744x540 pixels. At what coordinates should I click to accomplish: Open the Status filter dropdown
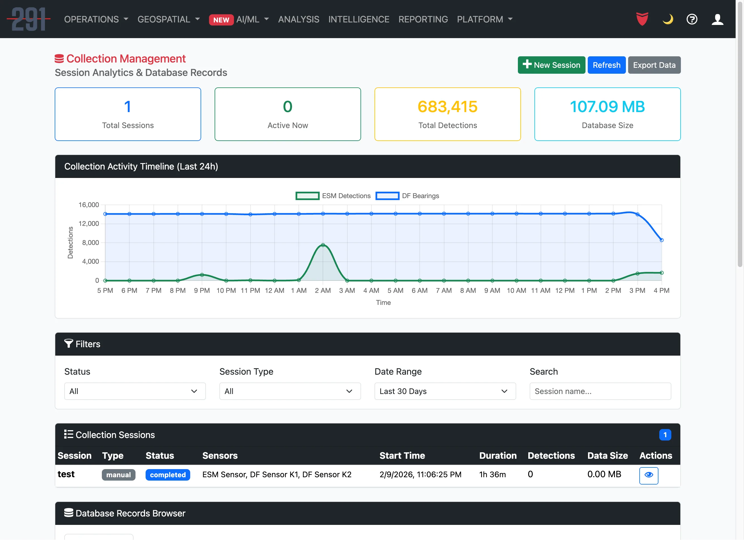135,391
